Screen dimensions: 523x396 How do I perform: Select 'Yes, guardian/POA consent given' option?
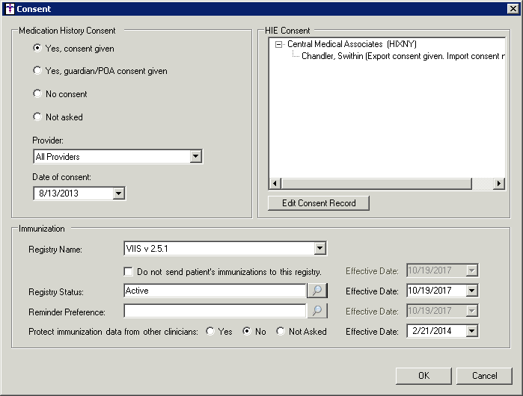coord(38,71)
